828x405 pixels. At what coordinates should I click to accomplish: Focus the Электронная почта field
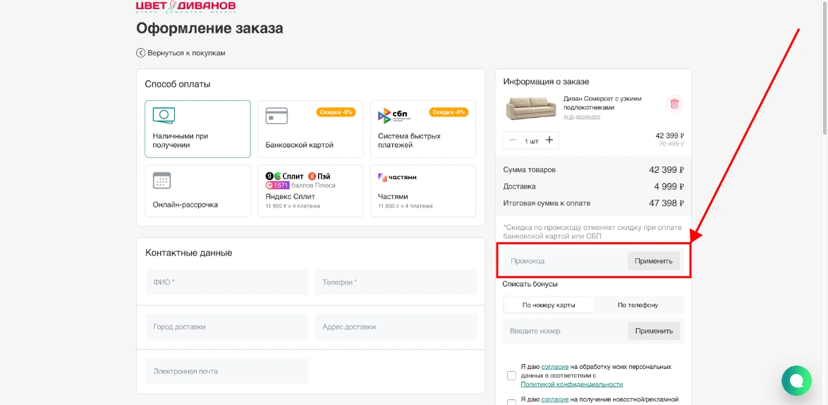(x=226, y=371)
